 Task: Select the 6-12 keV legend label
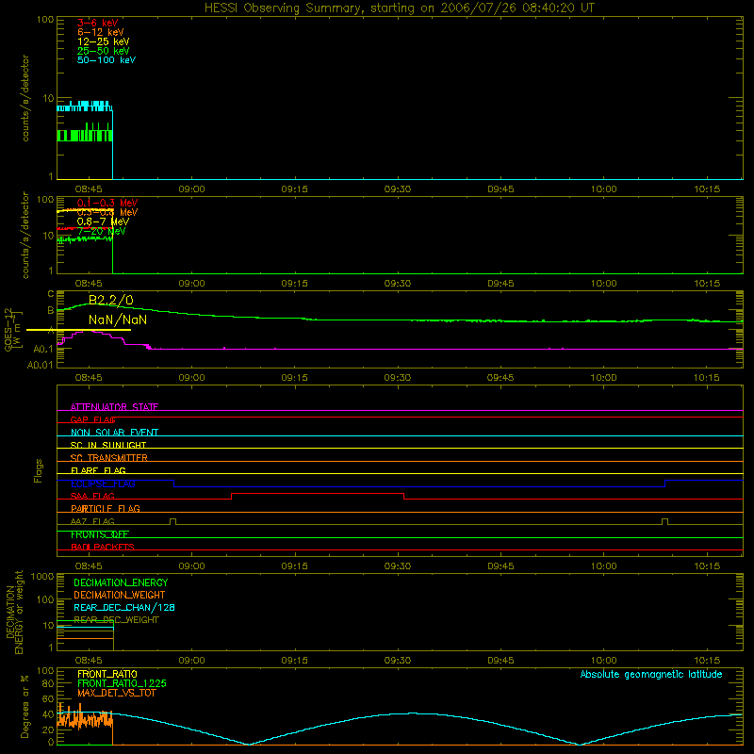pos(100,32)
